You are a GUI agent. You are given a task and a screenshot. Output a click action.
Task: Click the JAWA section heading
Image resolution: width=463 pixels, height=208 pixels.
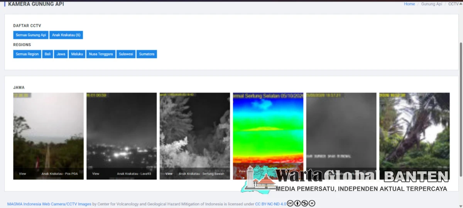[19, 88]
